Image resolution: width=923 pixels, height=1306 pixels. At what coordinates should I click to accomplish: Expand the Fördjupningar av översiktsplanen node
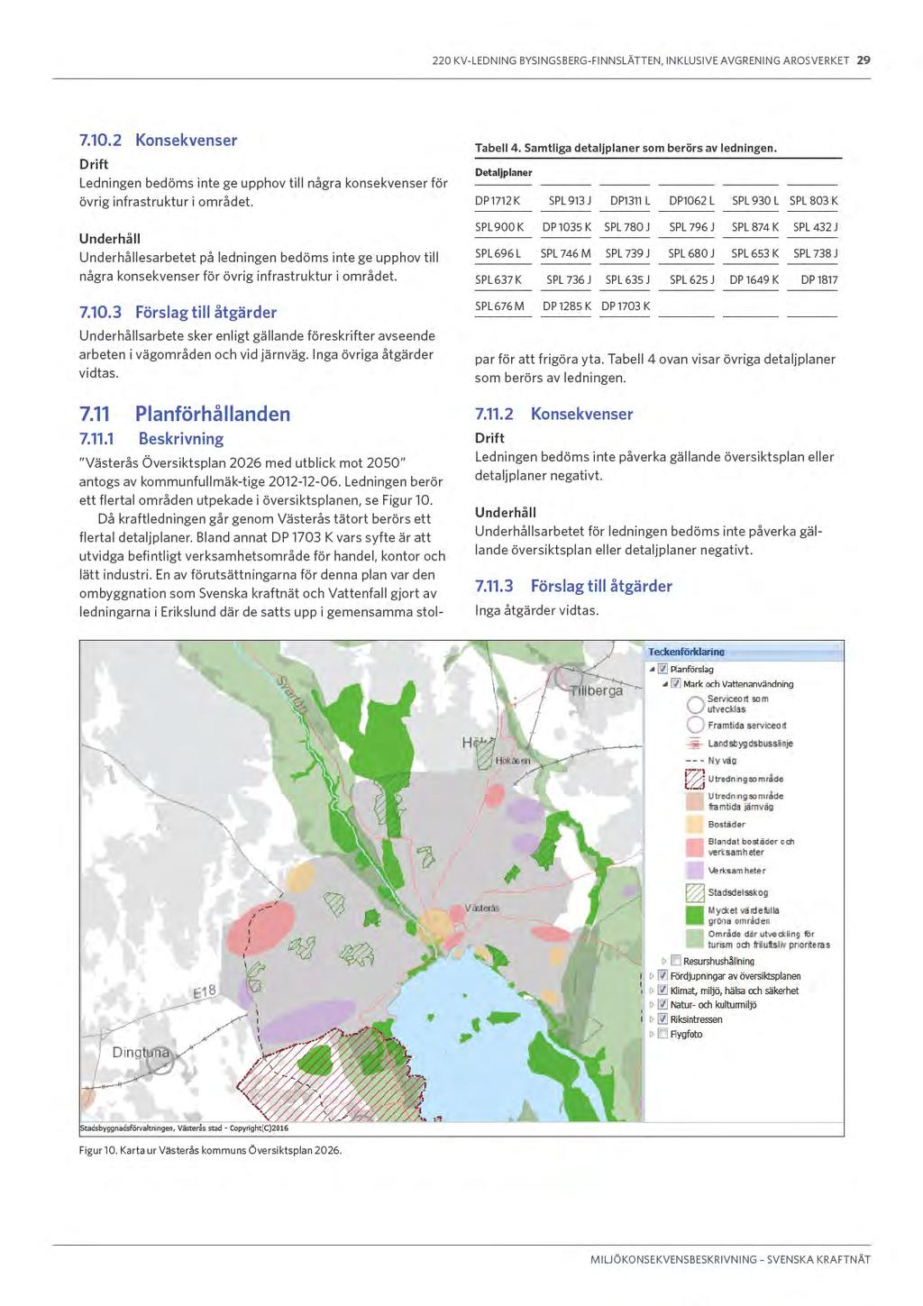click(653, 976)
